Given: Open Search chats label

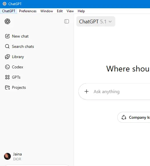Looking at the screenshot, I should (x=23, y=46).
